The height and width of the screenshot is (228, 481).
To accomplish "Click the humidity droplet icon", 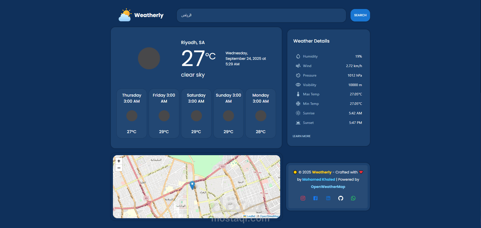I will (298, 56).
